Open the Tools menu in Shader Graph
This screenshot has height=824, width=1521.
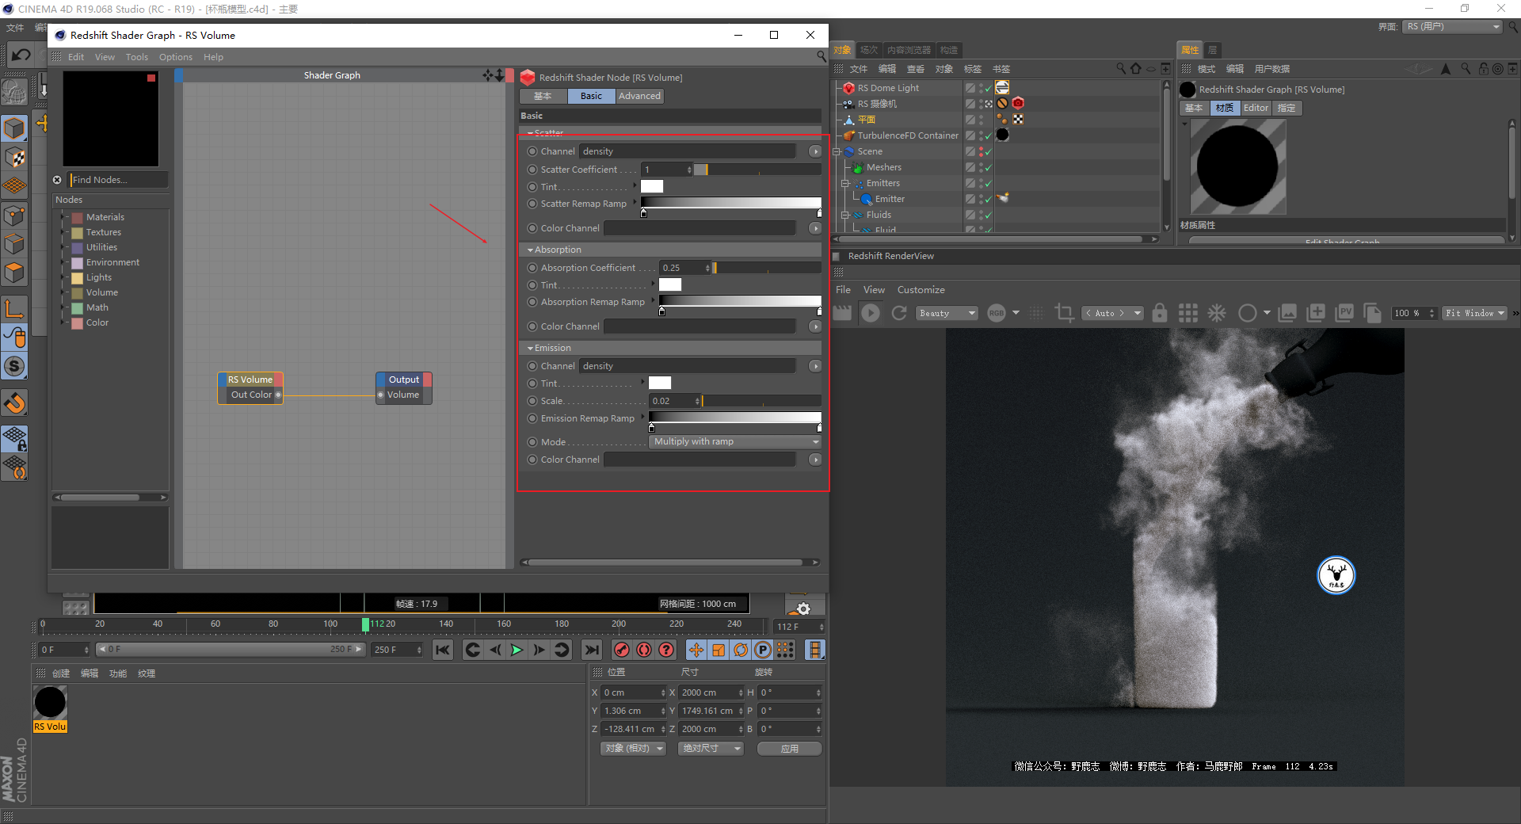pos(136,57)
